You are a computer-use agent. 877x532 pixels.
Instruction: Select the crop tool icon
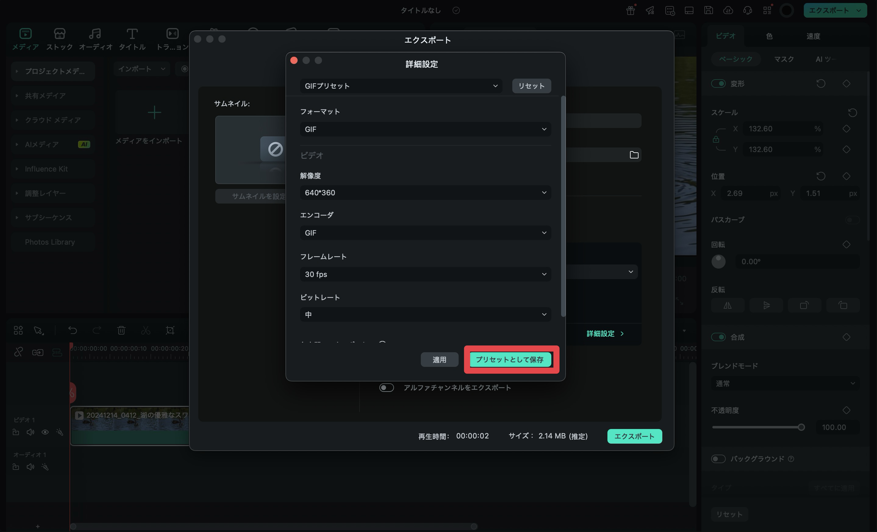click(x=170, y=330)
